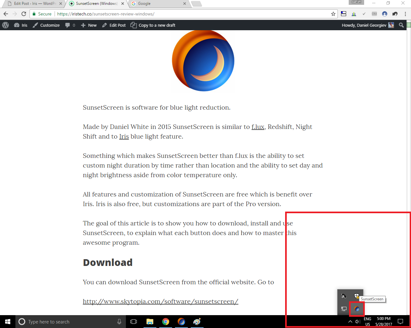Viewport: 411px width, 328px height.
Task: Close the Google tab
Action: (185, 4)
